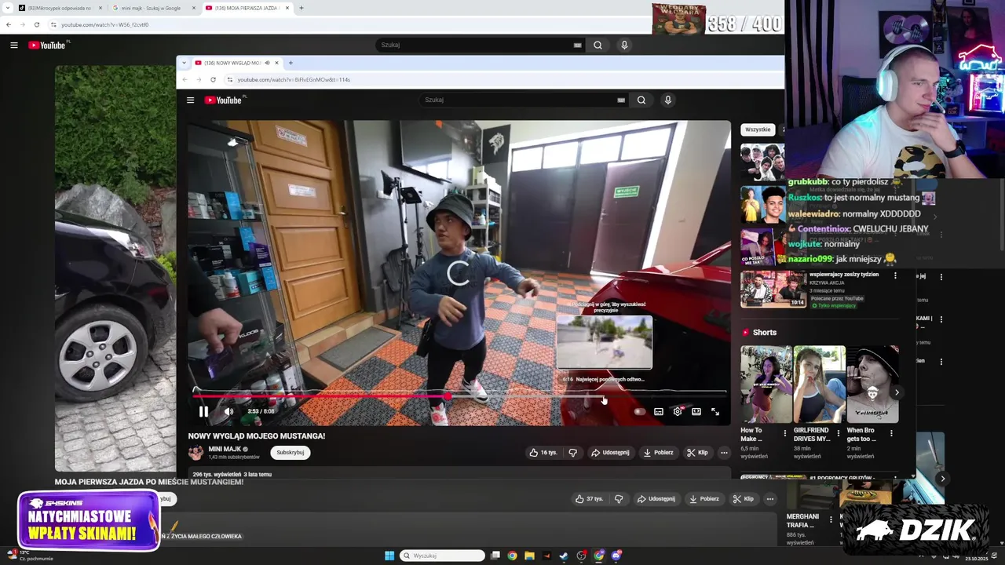The height and width of the screenshot is (565, 1005).
Task: Enter fullscreen in the front video player
Action: click(x=715, y=411)
